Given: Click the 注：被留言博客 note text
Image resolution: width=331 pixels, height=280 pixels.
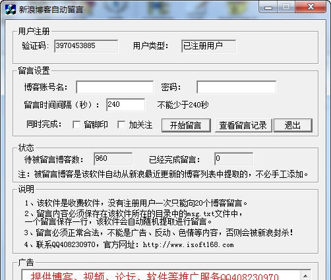Looking at the screenshot, I should click(163, 175).
